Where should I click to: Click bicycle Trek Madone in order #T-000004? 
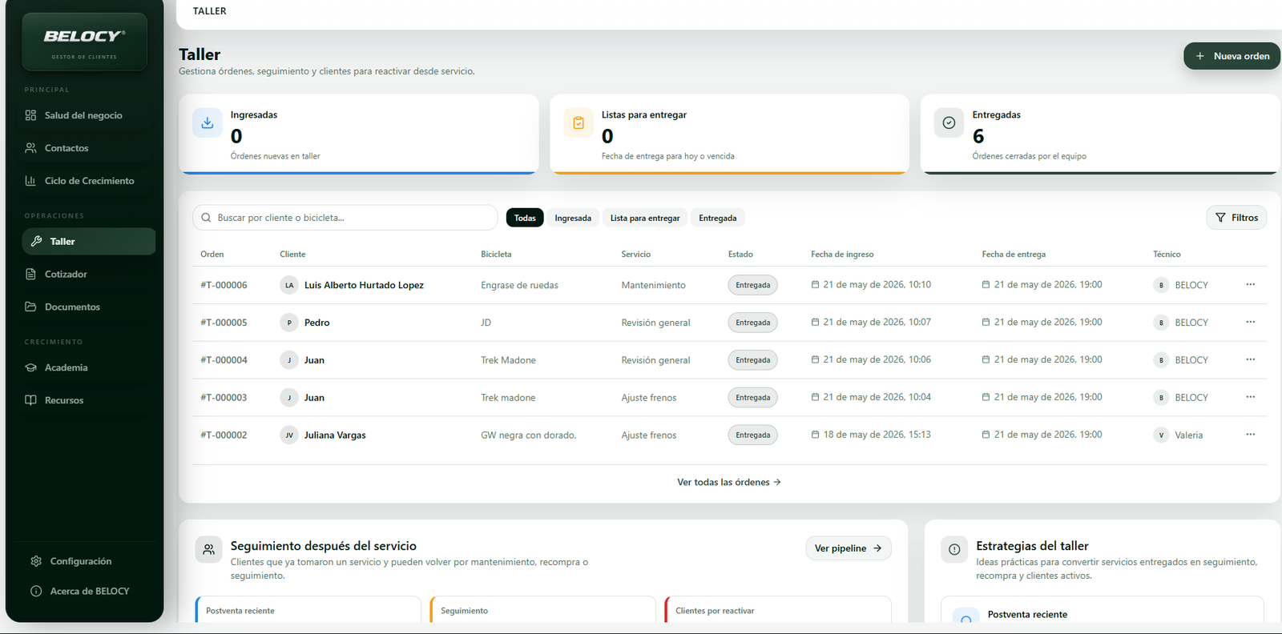(x=508, y=360)
